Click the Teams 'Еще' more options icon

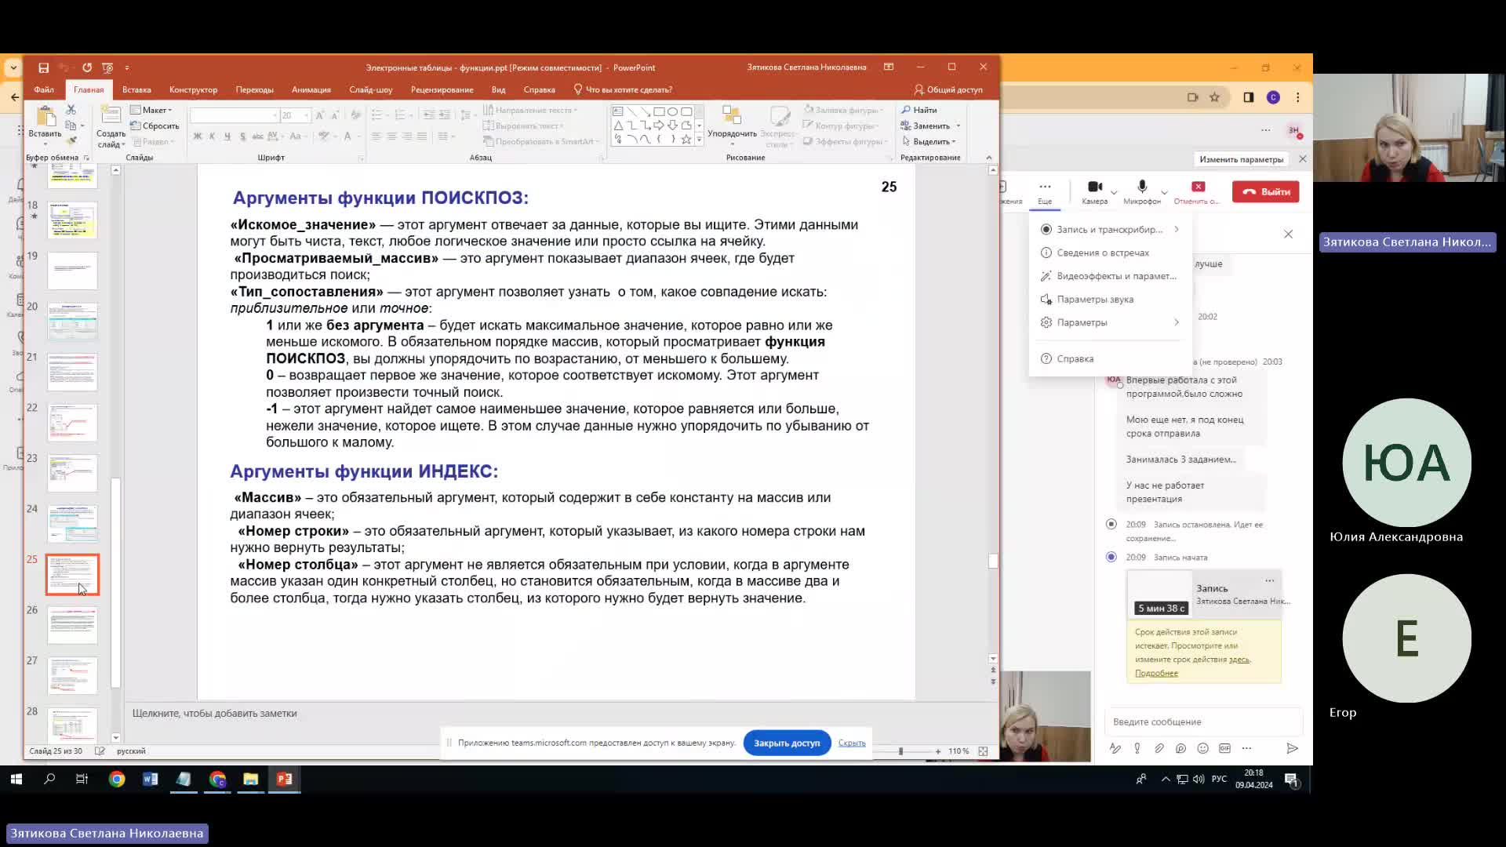click(1045, 187)
